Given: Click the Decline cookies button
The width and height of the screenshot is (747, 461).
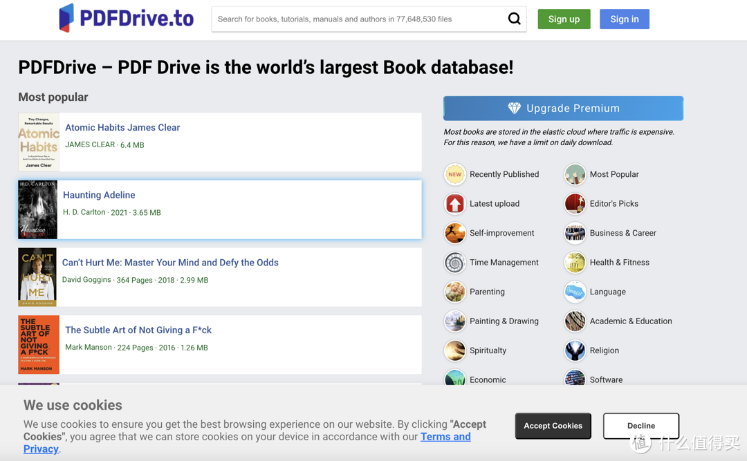Looking at the screenshot, I should click(x=641, y=426).
